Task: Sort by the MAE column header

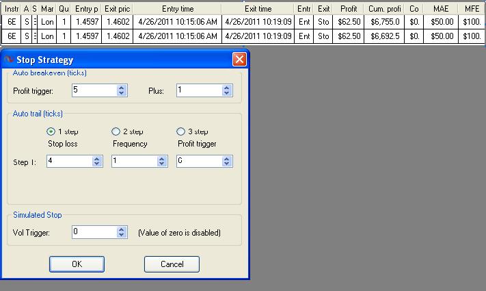Action: click(x=440, y=9)
